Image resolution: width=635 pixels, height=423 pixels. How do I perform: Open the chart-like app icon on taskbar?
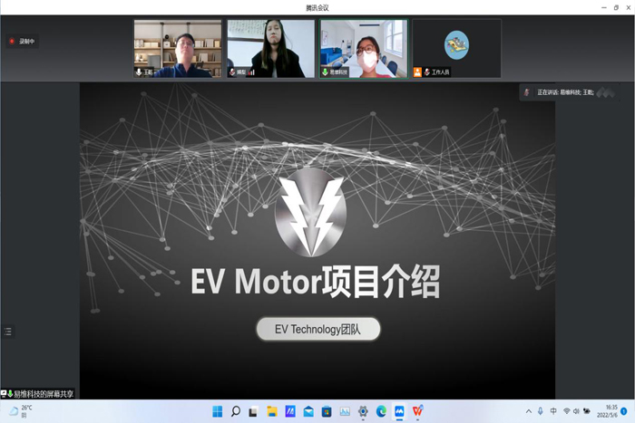click(x=345, y=411)
